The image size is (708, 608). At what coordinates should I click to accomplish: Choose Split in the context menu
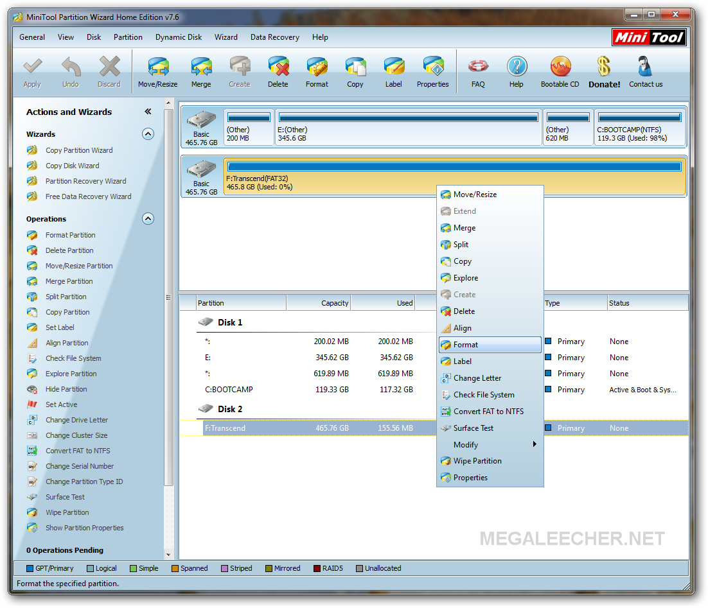tap(490, 245)
